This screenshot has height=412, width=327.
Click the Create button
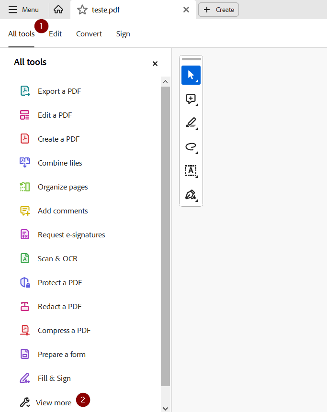(219, 10)
